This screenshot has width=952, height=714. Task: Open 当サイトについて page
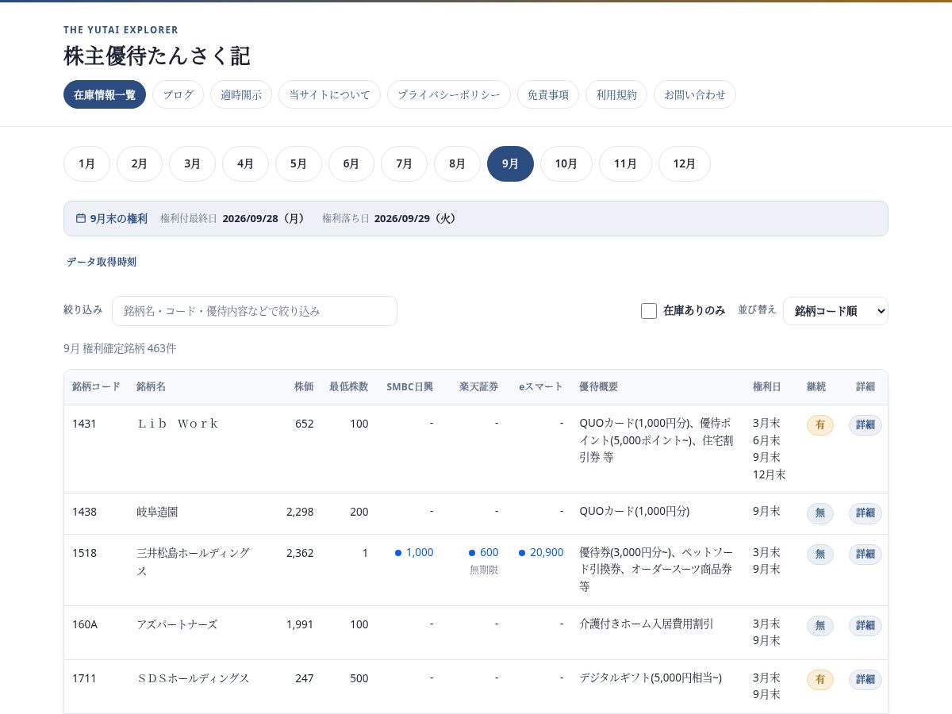[x=329, y=94]
